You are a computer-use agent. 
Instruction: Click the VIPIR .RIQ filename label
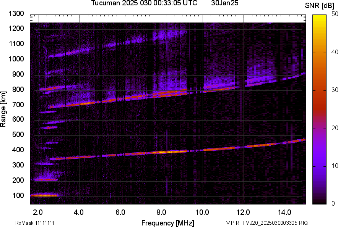coord(266,223)
